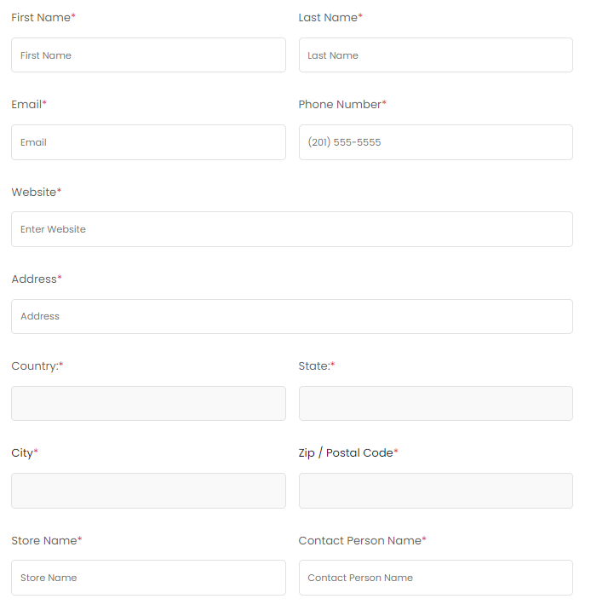The width and height of the screenshot is (591, 616).
Task: Click the Store Name input field
Action: [x=148, y=578]
